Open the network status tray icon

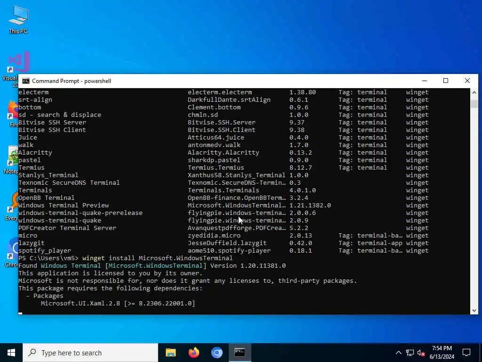410,353
